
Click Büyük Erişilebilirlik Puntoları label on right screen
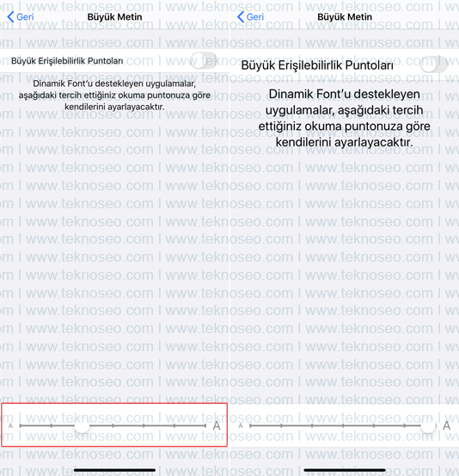pyautogui.click(x=317, y=65)
